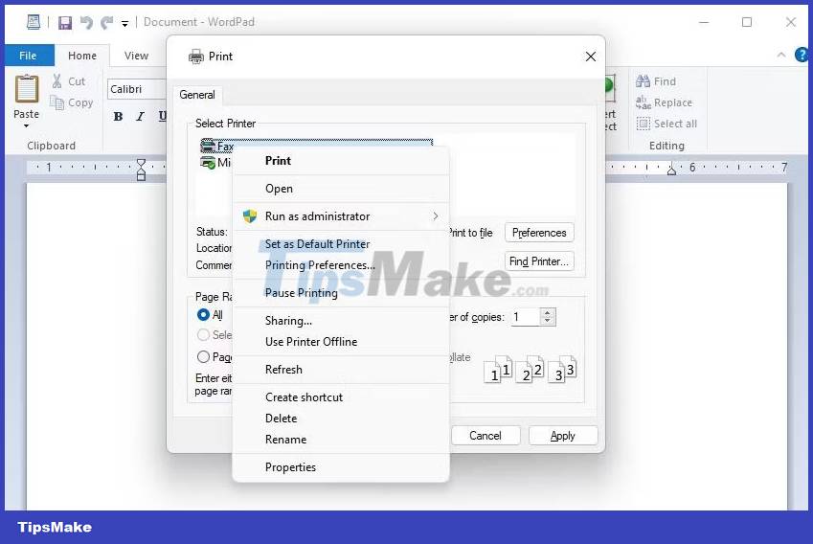Image resolution: width=813 pixels, height=544 pixels.
Task: Increase number of copies with up arrow
Action: (548, 312)
